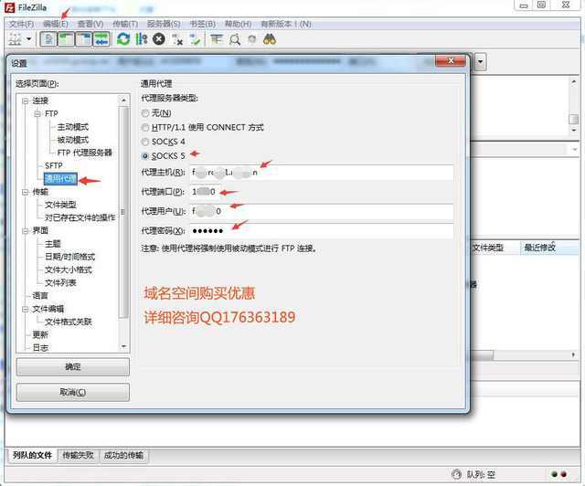Select the 无(N) proxy type radio button
This screenshot has width=585, height=486.
(x=145, y=113)
